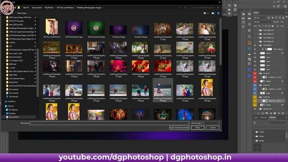Filter layers by pixel layer icon
Screen dimensions: 288x162
click(269, 18)
